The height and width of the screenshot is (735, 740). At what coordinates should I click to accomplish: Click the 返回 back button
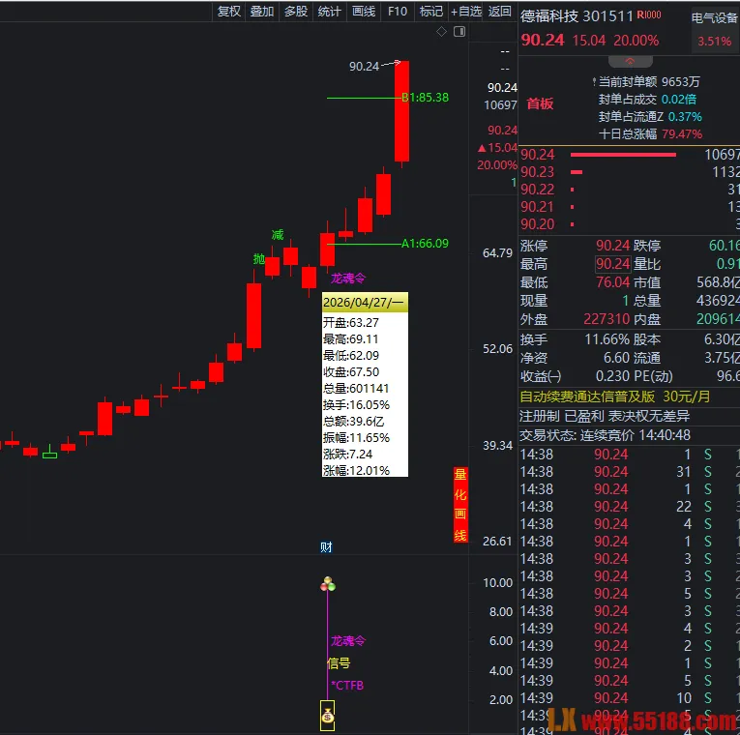500,11
